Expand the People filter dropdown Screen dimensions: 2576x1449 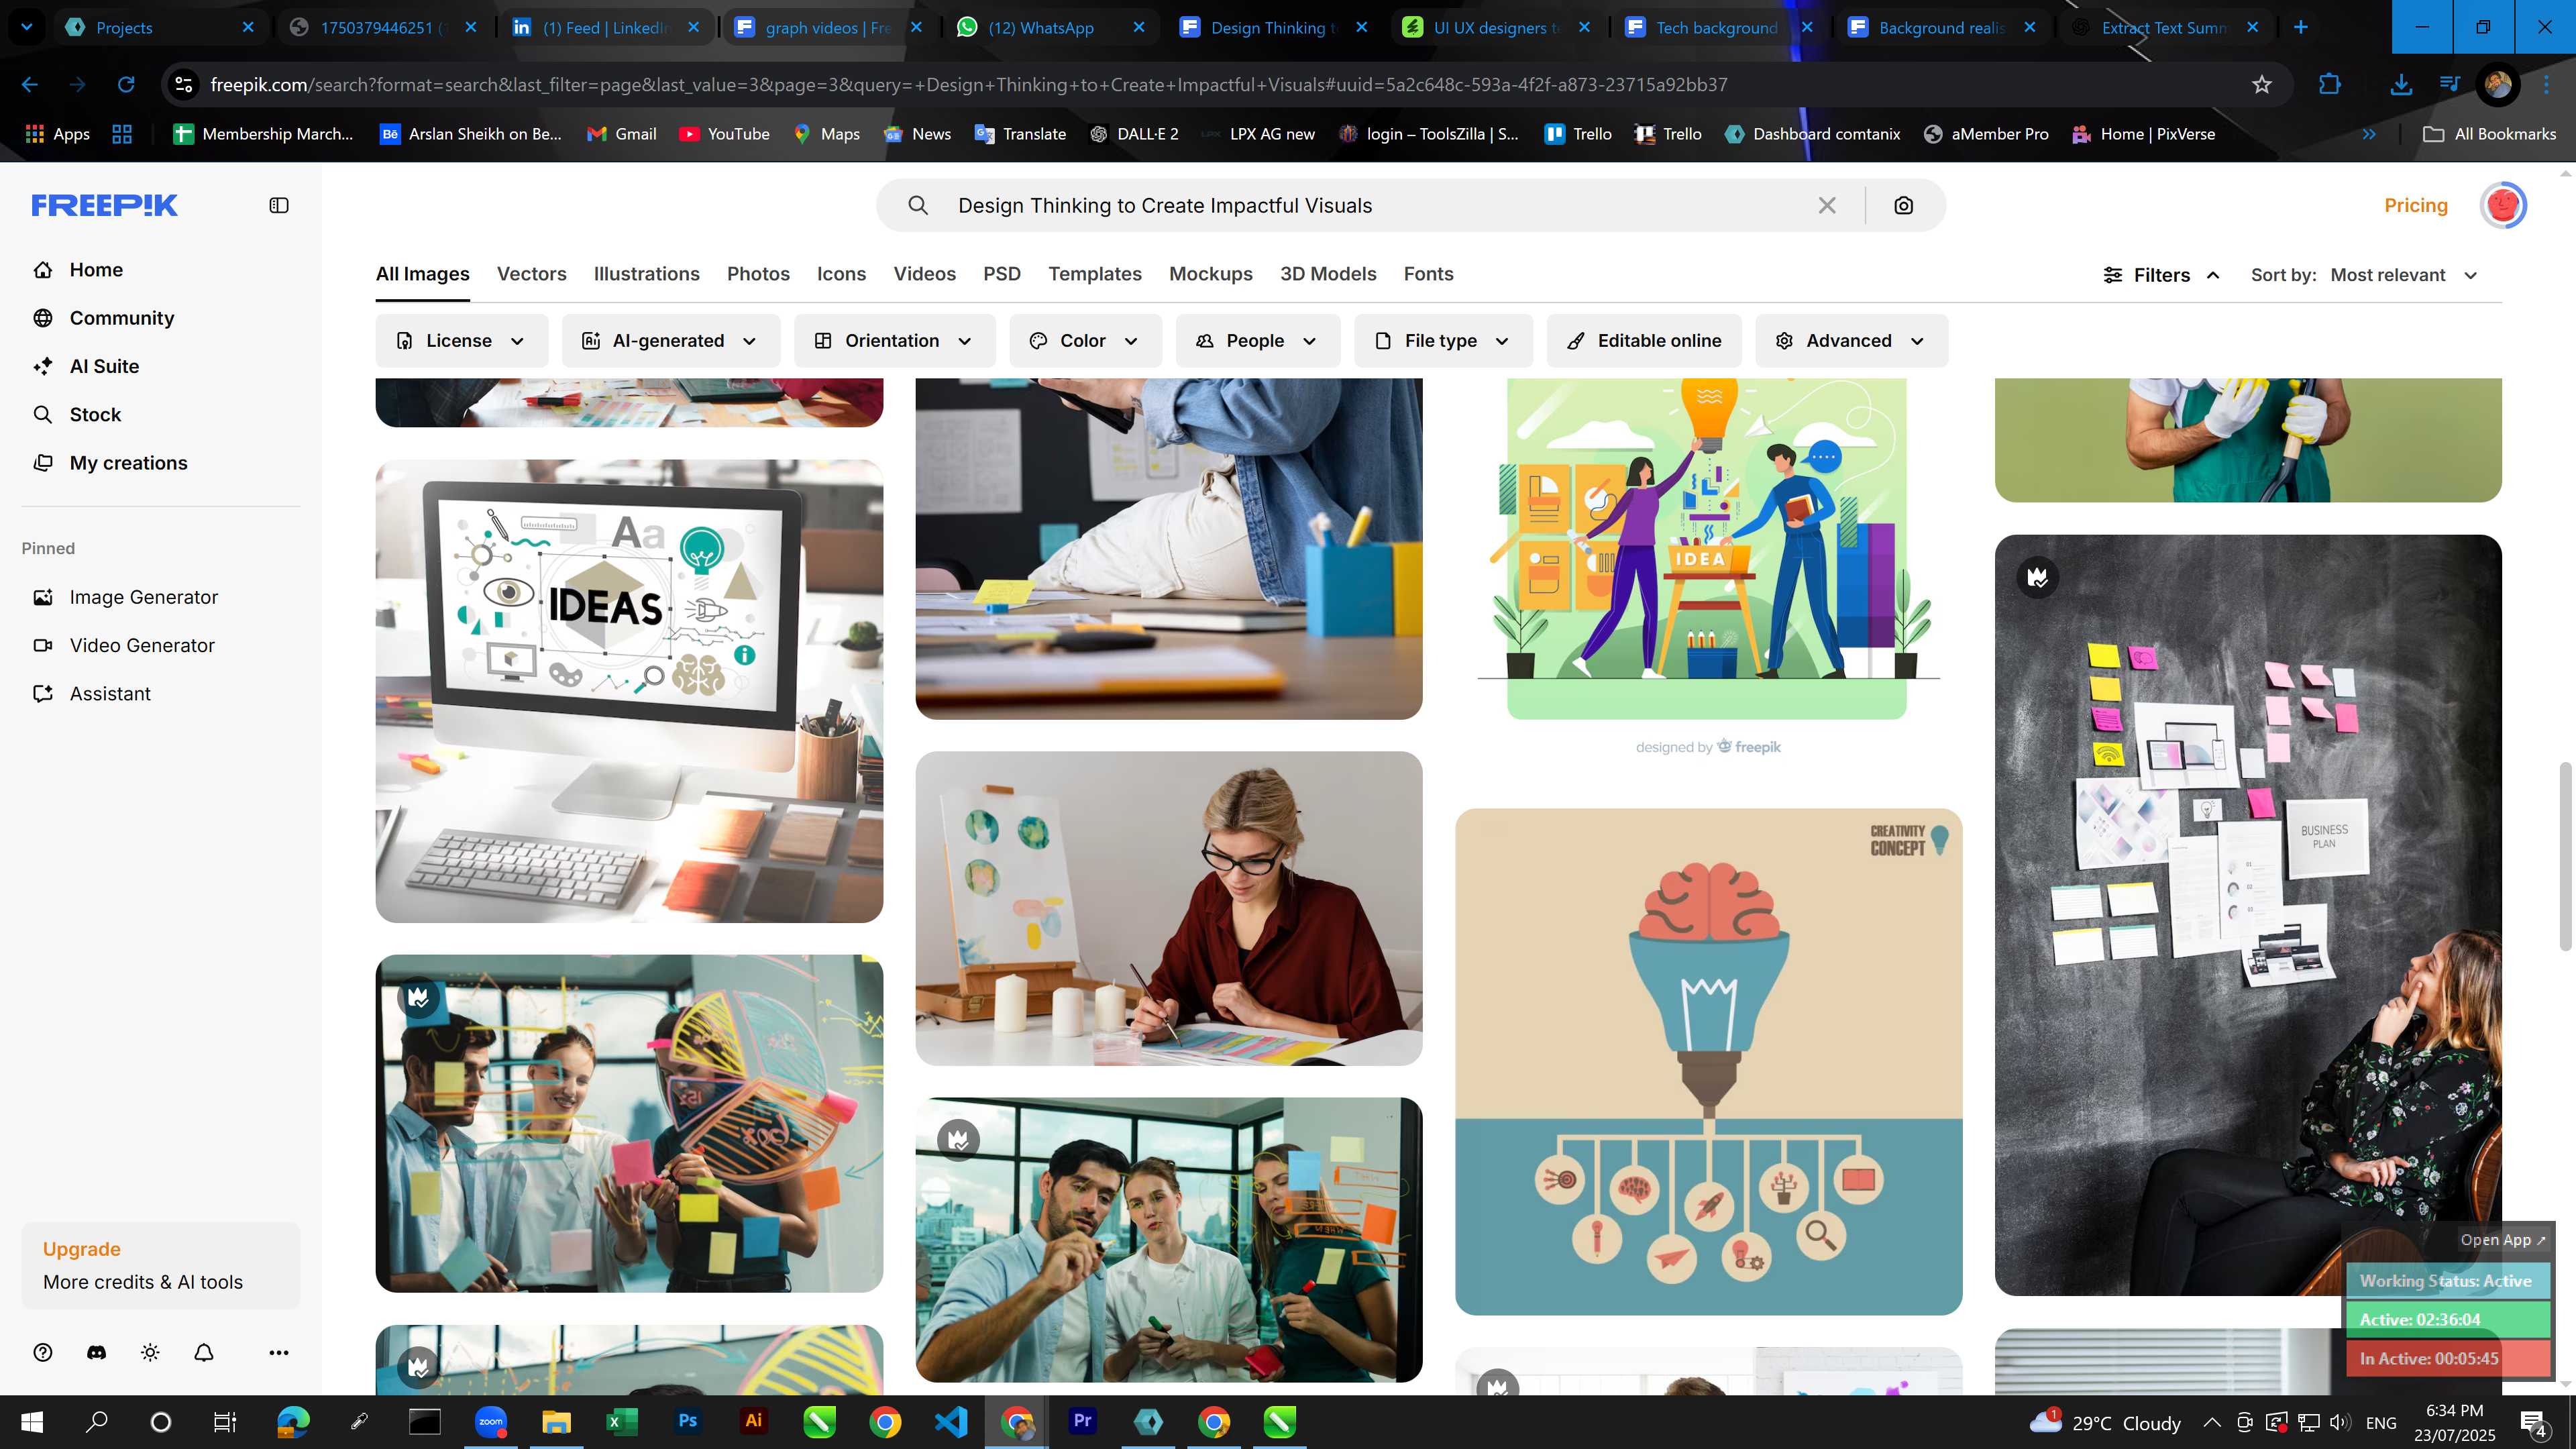click(x=1257, y=341)
